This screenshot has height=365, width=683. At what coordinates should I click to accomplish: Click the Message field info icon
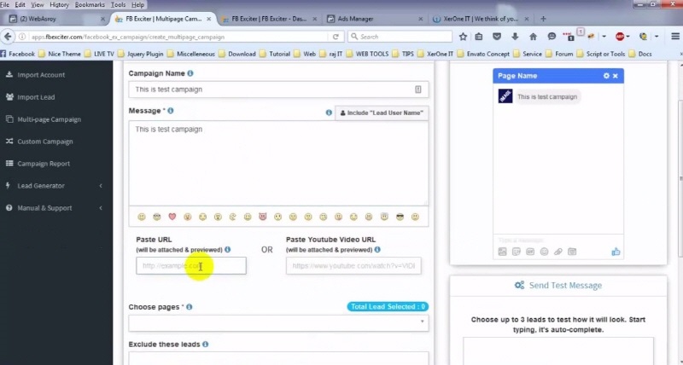pyautogui.click(x=171, y=111)
